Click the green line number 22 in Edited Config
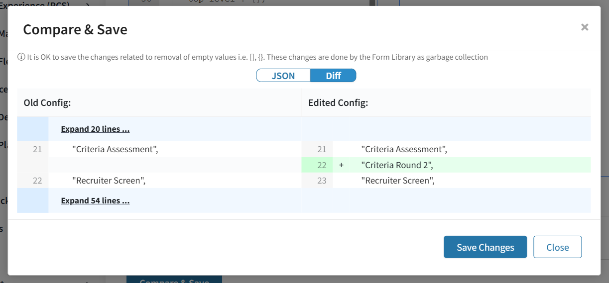 pyautogui.click(x=322, y=165)
